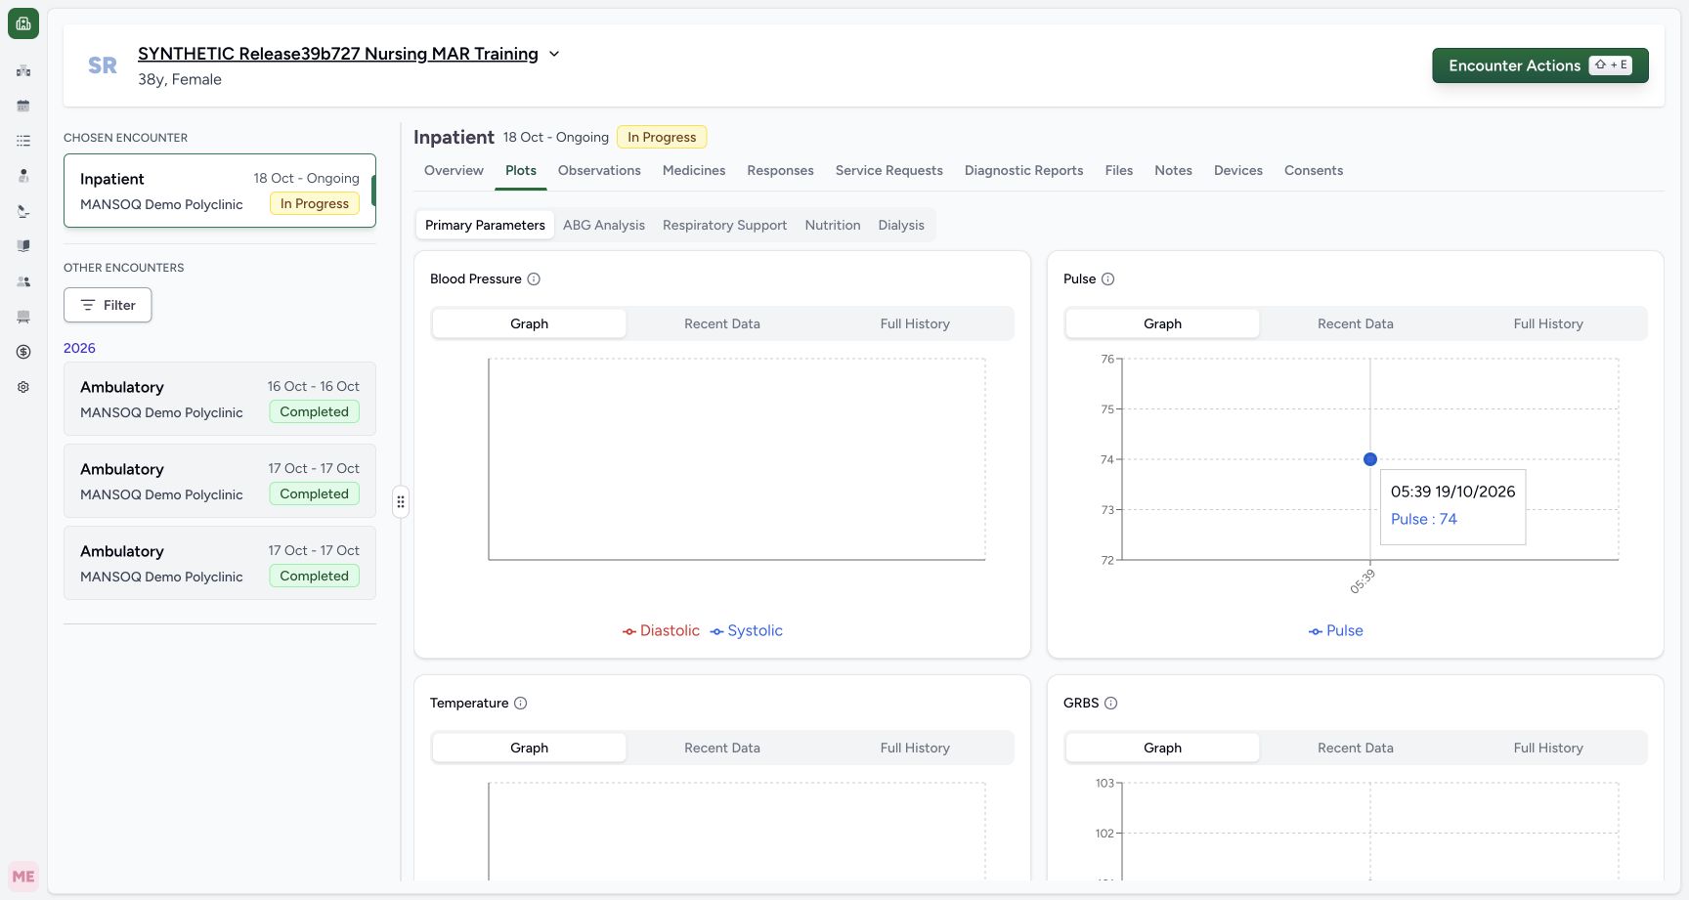1689x900 pixels.
Task: Open the users group icon in sidebar
Action: pyautogui.click(x=23, y=281)
